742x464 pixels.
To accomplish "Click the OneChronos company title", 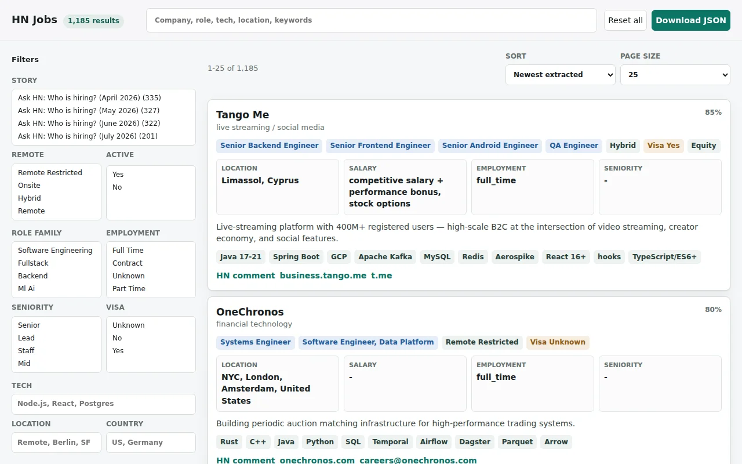I will point(250,311).
